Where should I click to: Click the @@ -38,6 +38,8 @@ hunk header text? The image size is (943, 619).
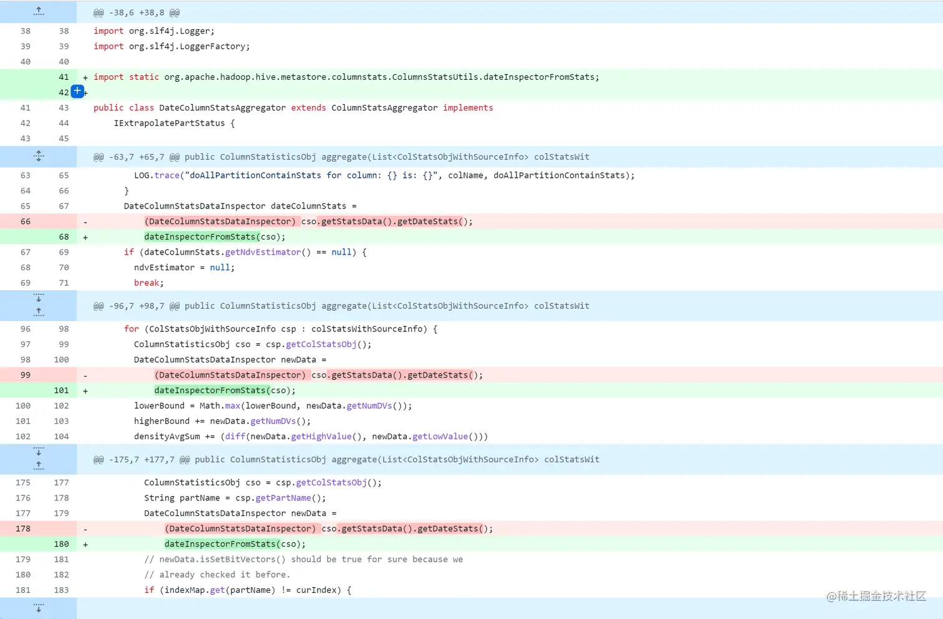pos(137,12)
